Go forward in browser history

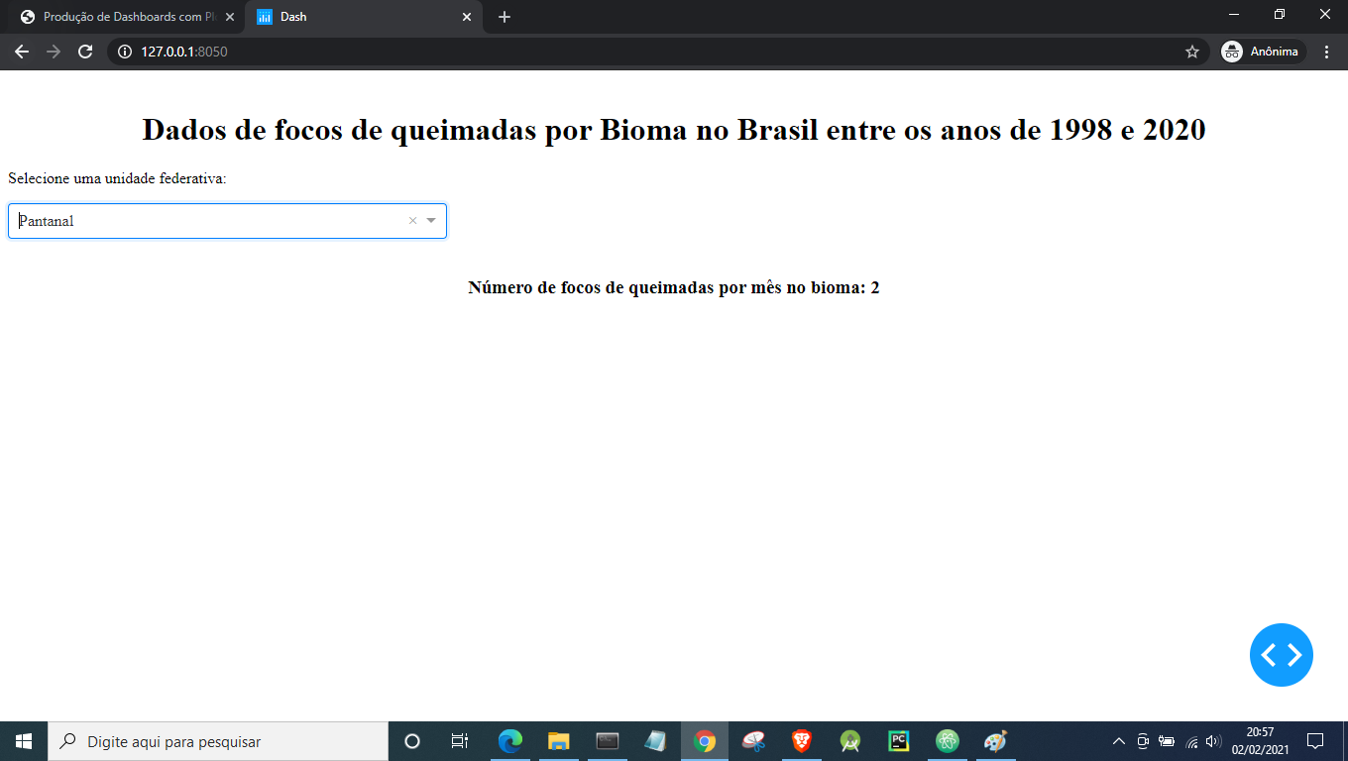point(54,52)
